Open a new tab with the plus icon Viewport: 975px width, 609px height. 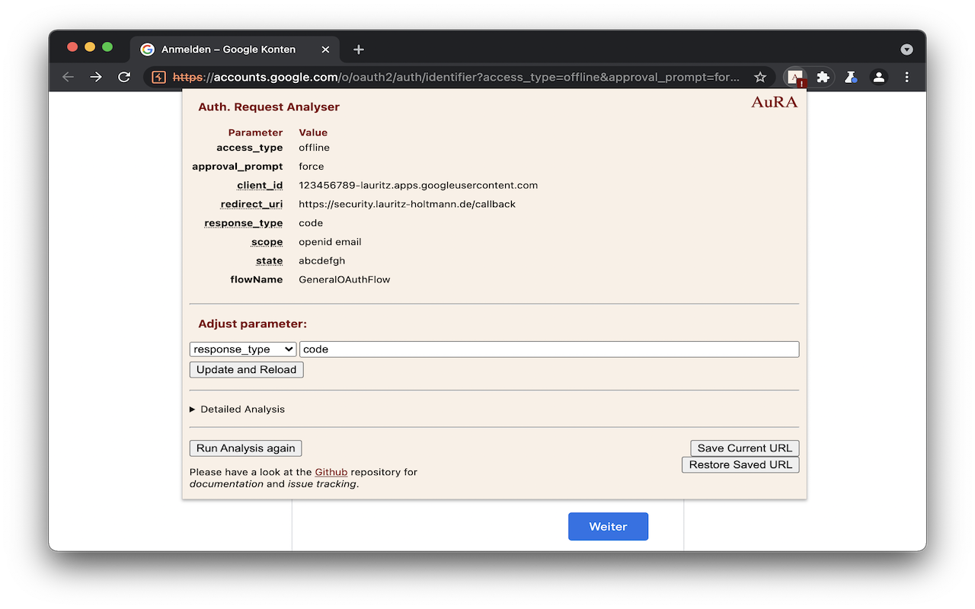tap(359, 49)
